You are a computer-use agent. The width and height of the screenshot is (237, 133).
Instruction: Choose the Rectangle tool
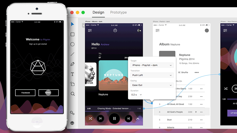pyautogui.click(x=72, y=34)
